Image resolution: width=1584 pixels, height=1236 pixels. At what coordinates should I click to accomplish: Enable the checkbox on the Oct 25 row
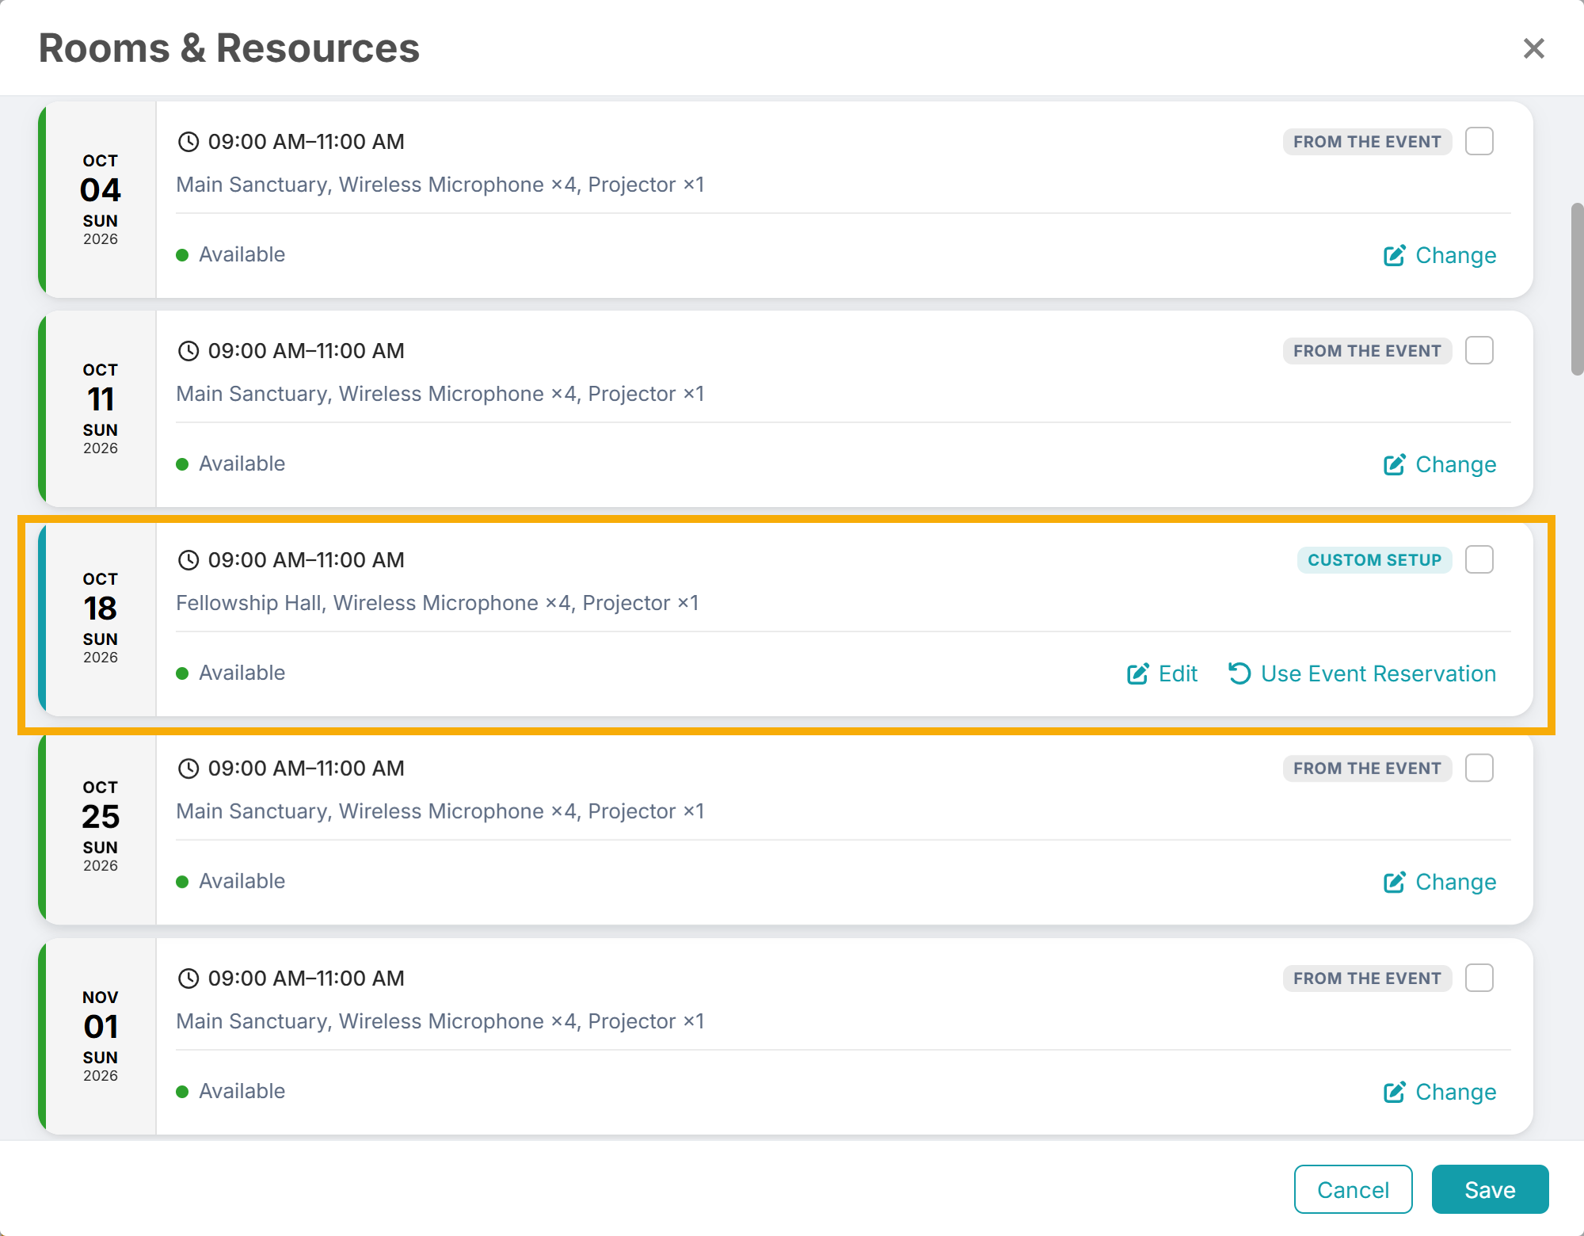click(1479, 768)
